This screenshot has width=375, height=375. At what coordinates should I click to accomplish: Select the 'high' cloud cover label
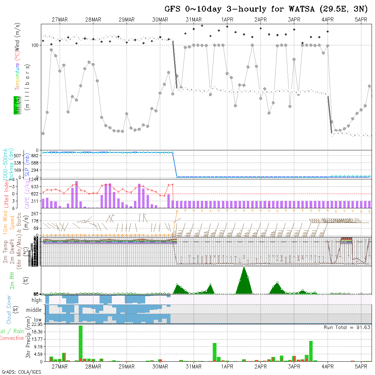click(36, 300)
